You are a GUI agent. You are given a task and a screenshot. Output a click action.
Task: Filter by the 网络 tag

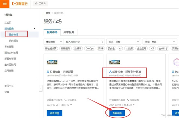(x=101, y=48)
